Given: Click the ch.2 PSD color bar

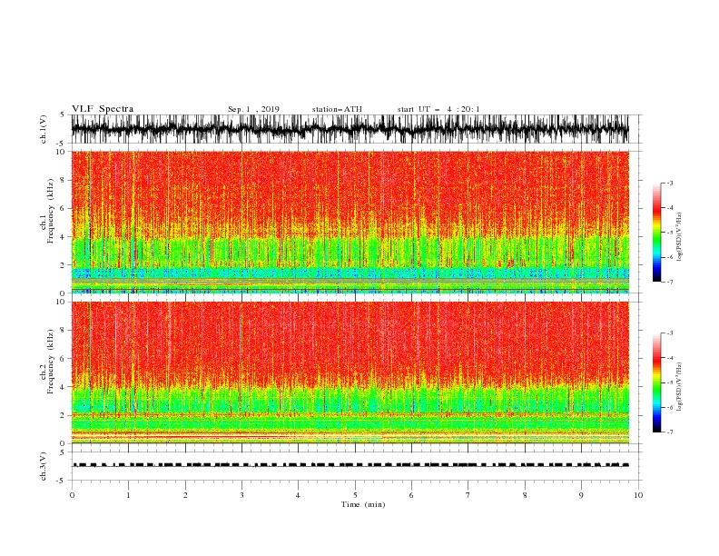Looking at the screenshot, I should (656, 382).
